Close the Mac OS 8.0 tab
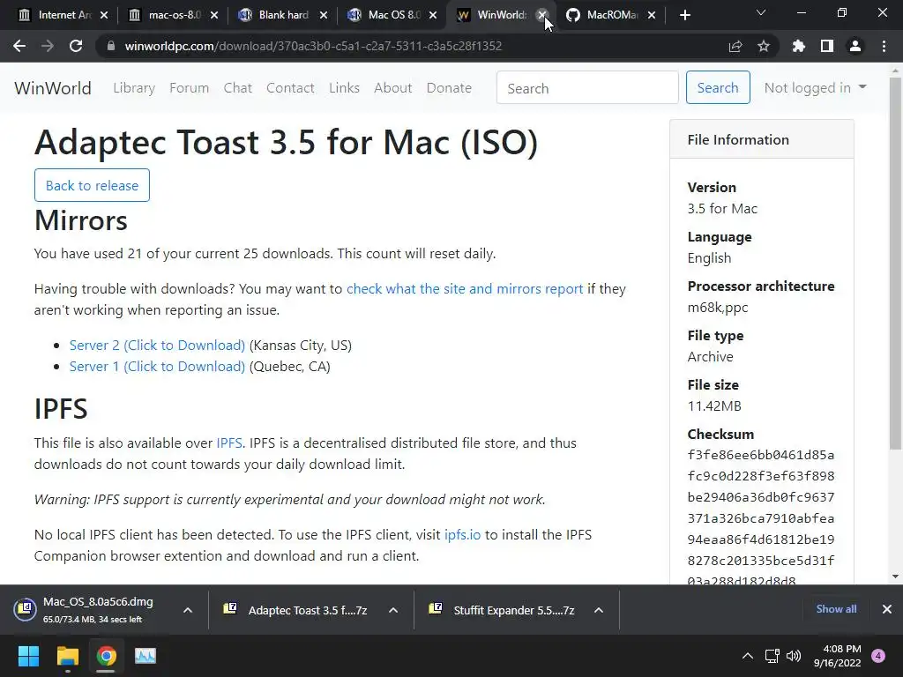The width and height of the screenshot is (903, 677). pyautogui.click(x=433, y=15)
